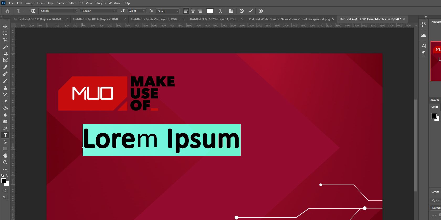Select the Move tool
Image resolution: width=441 pixels, height=220 pixels.
pyautogui.click(x=5, y=26)
